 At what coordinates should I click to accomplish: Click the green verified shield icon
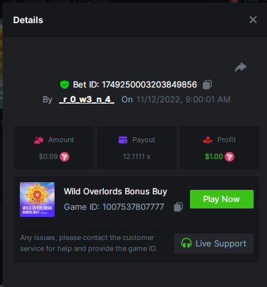64,85
